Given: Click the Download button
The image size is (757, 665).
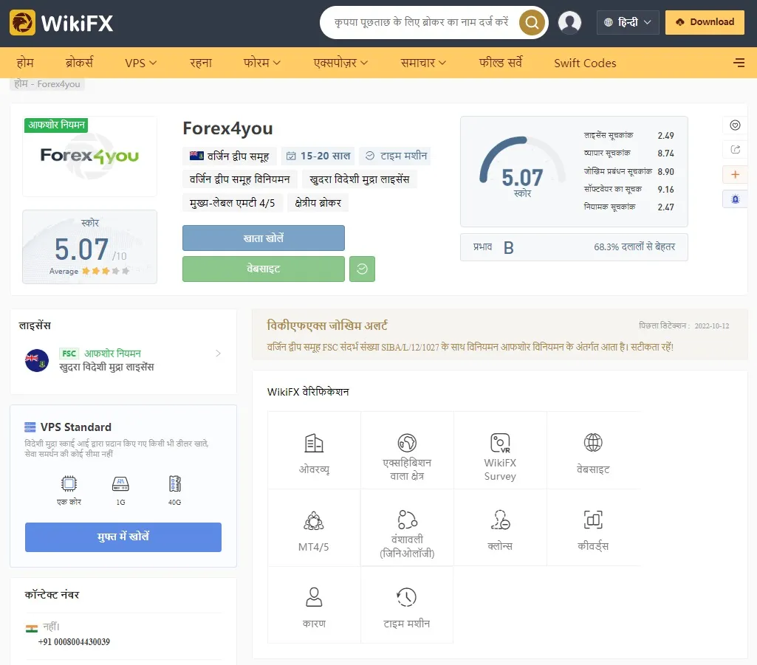Looking at the screenshot, I should point(705,22).
